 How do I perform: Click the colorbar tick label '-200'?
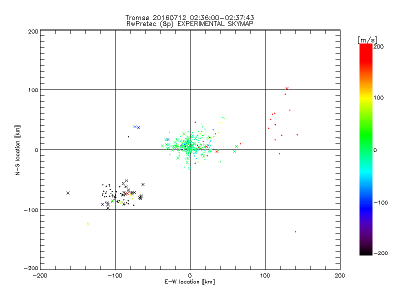pos(380,253)
